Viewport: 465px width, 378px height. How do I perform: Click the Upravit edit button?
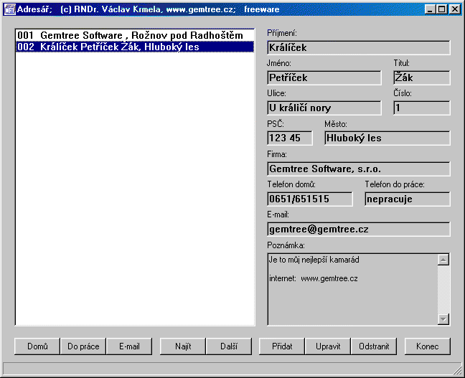(328, 346)
